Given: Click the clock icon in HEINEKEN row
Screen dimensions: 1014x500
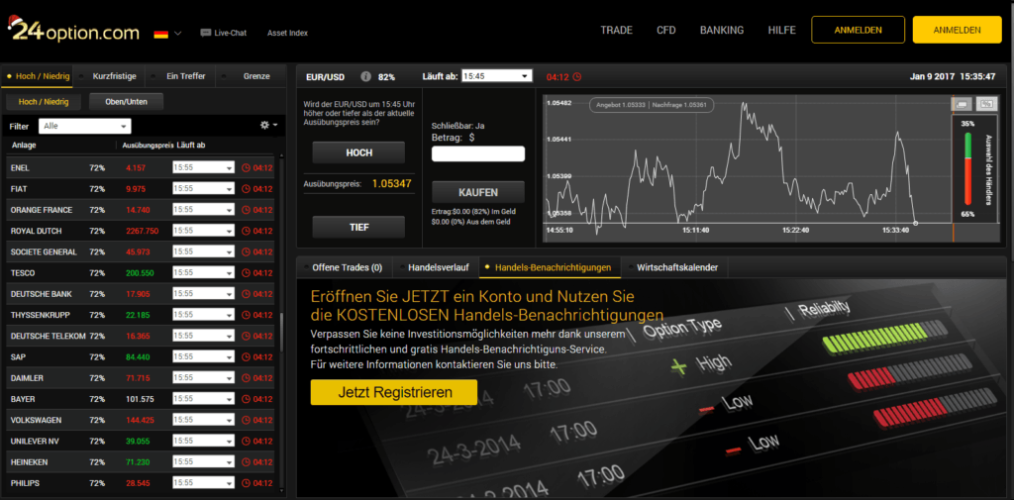Looking at the screenshot, I should (246, 462).
